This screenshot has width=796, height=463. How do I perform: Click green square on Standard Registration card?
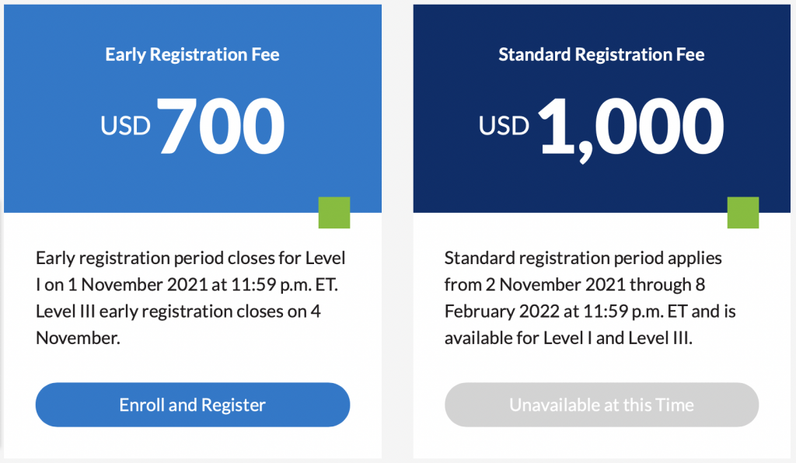pyautogui.click(x=742, y=212)
